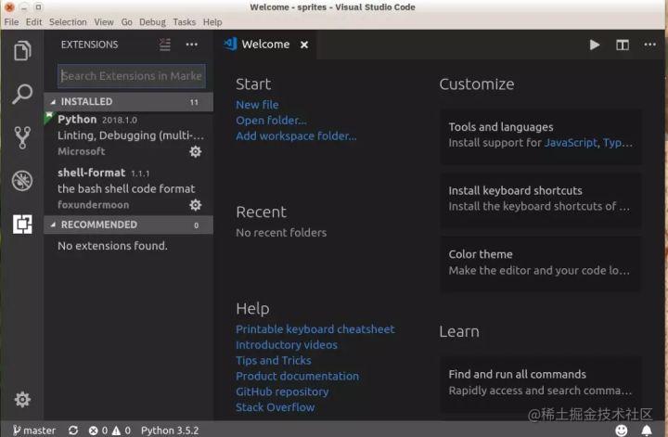Open the Tasks menu
Image resolution: width=668 pixels, height=437 pixels.
(185, 21)
